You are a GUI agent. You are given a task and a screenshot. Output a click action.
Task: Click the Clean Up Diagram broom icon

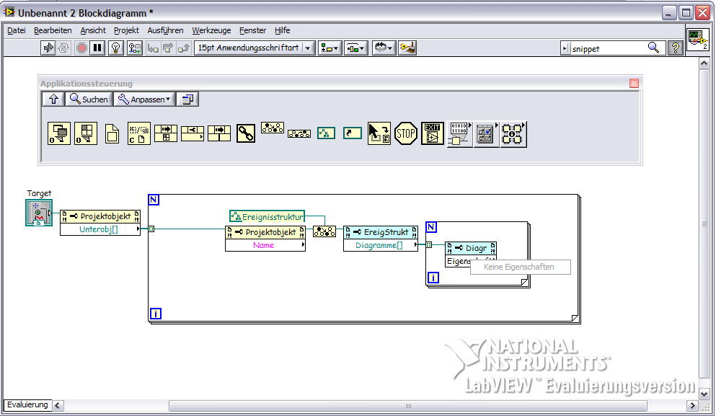point(407,48)
